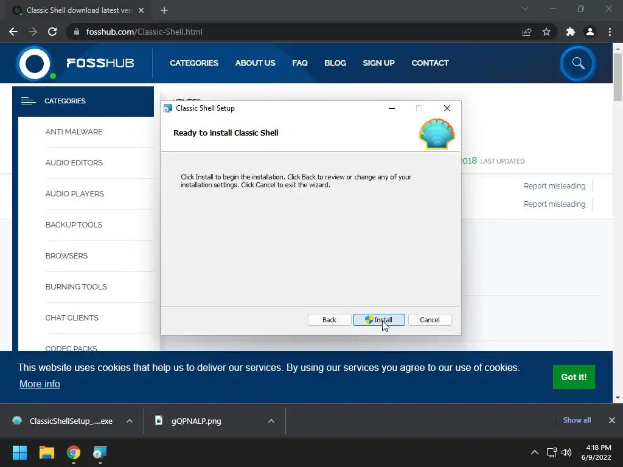623x467 pixels.
Task: Open the Chrome extensions puzzle icon
Action: pyautogui.click(x=571, y=32)
